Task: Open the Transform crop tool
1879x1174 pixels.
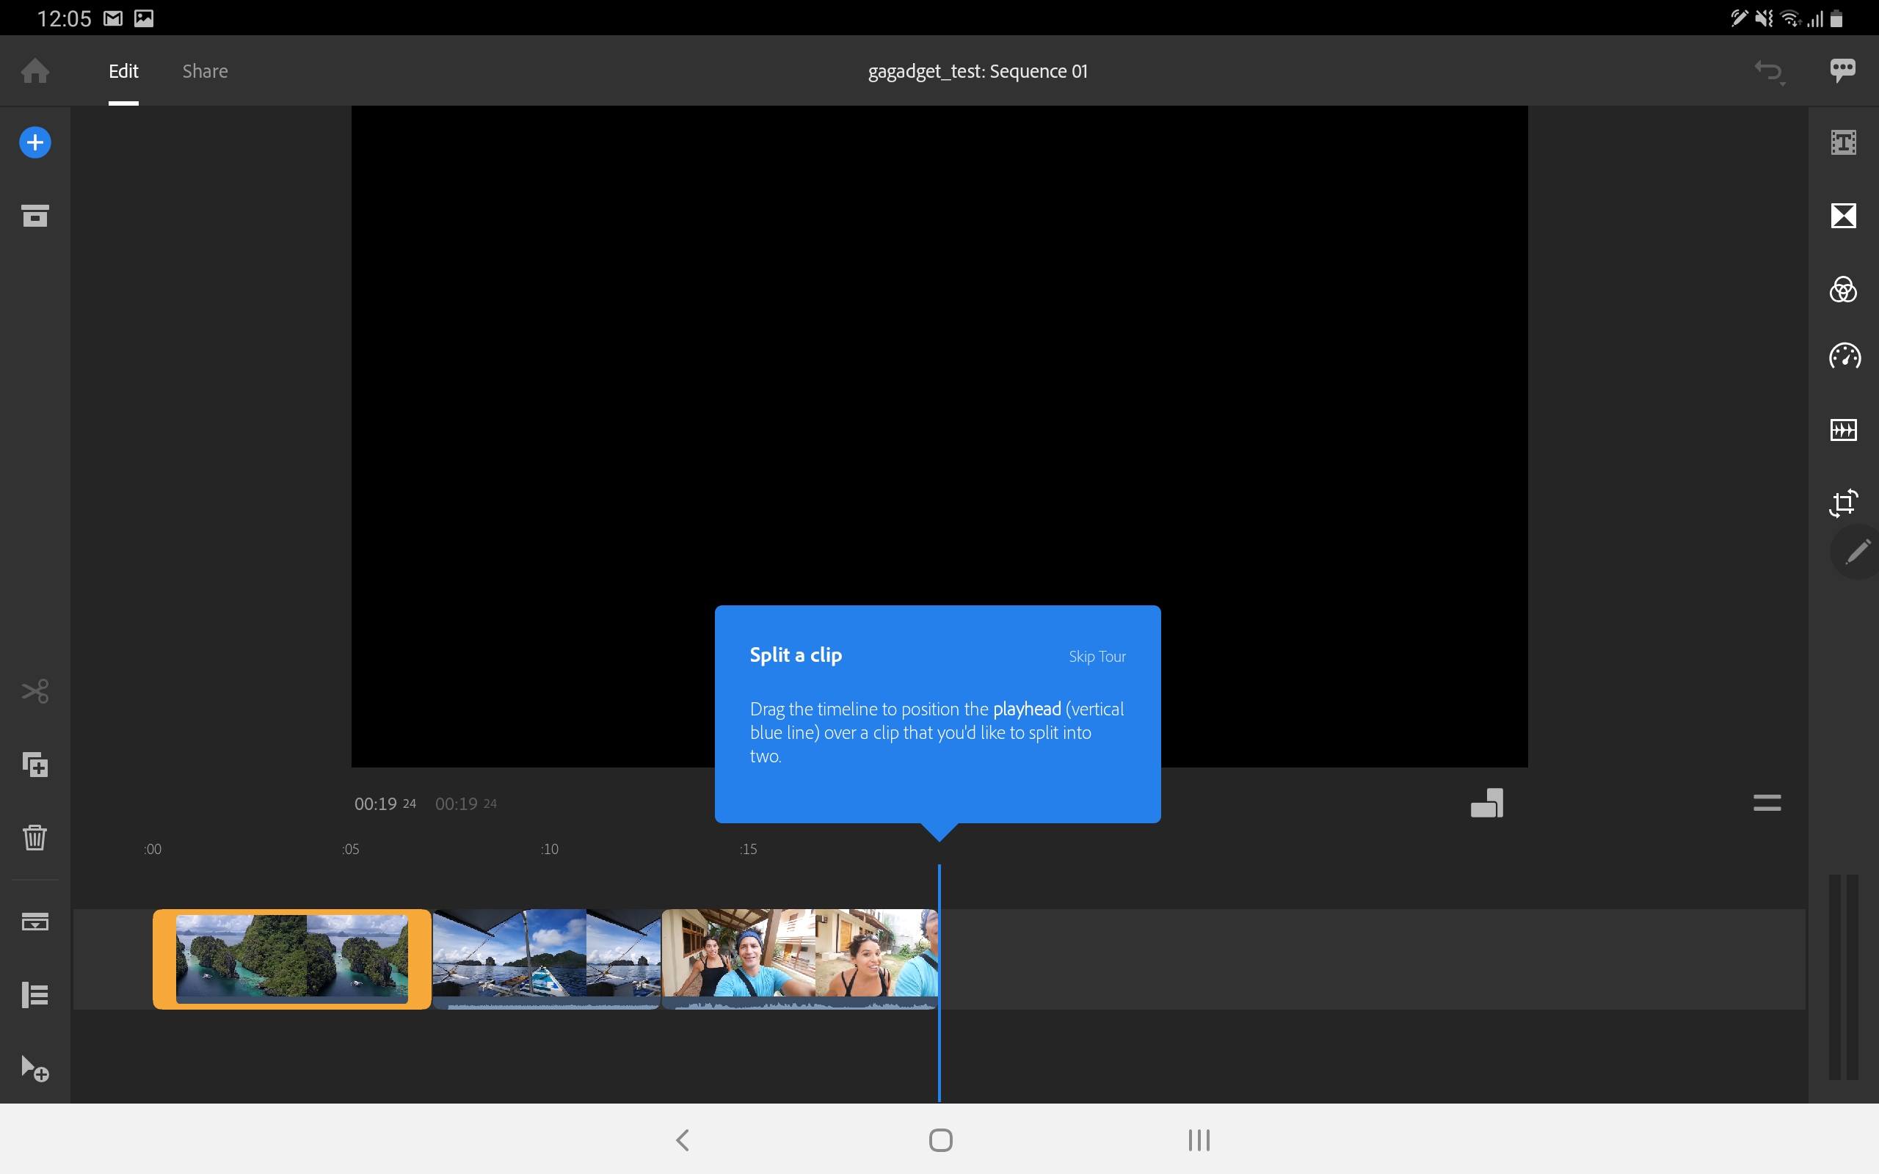Action: coord(1843,503)
